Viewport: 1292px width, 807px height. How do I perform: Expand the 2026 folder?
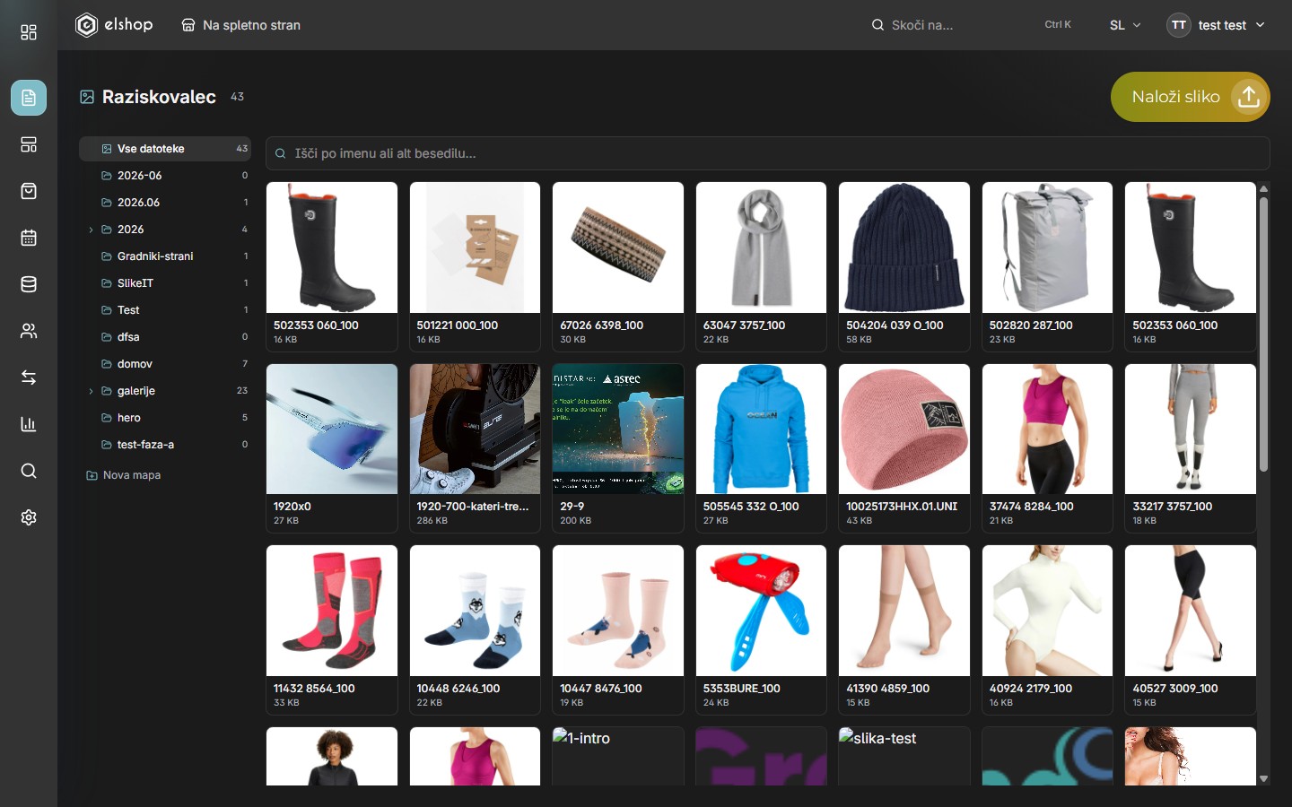tap(91, 230)
